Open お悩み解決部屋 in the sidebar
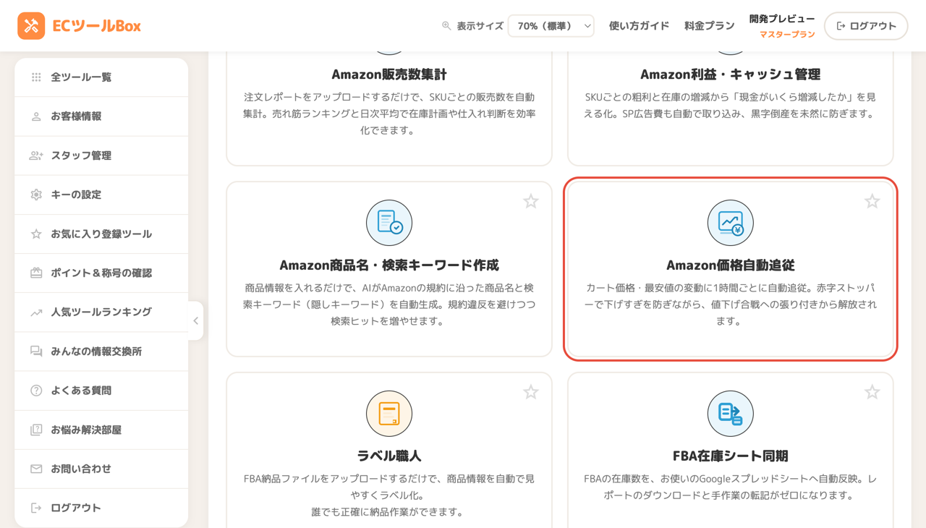926x528 pixels. coord(101,430)
